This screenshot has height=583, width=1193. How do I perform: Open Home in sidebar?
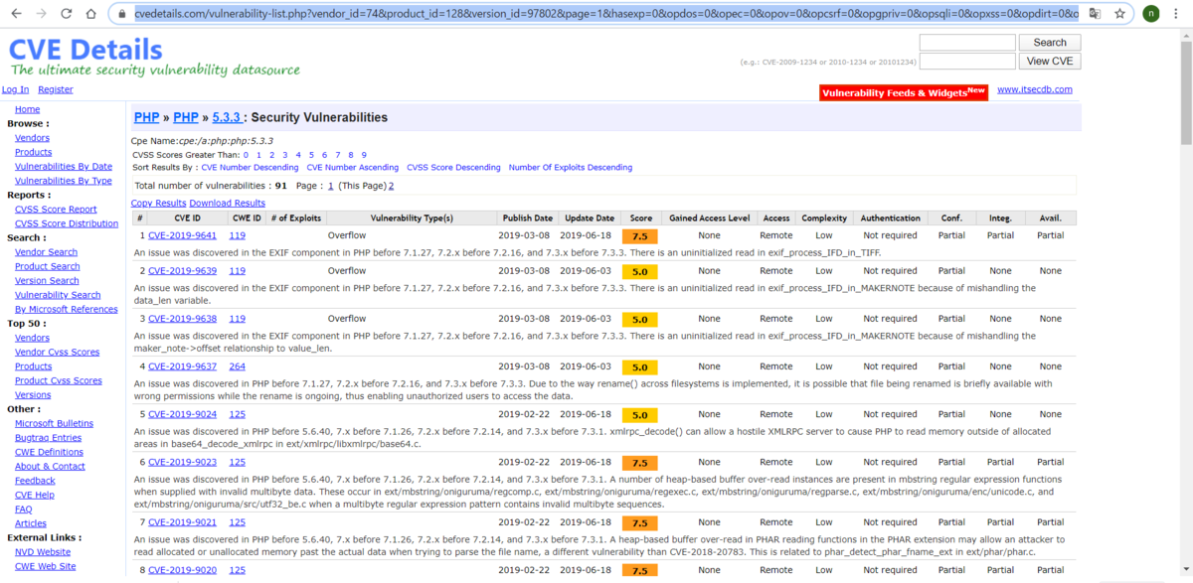point(28,109)
